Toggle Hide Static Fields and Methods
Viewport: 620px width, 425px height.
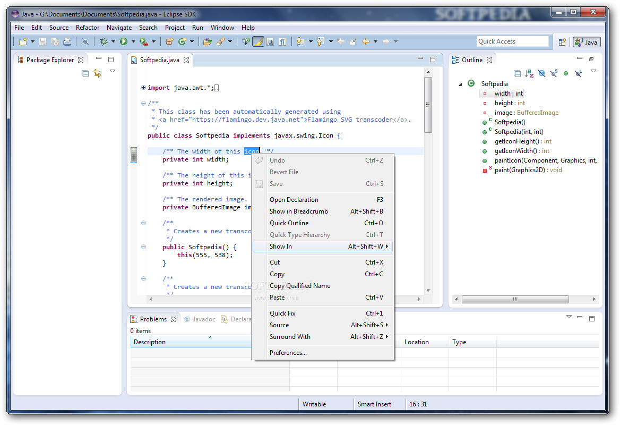554,74
